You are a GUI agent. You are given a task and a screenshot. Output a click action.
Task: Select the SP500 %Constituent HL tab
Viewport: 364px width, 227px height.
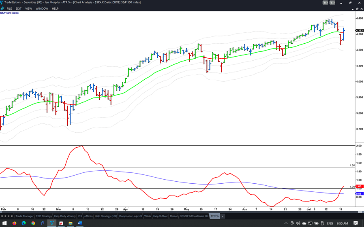coord(194,216)
